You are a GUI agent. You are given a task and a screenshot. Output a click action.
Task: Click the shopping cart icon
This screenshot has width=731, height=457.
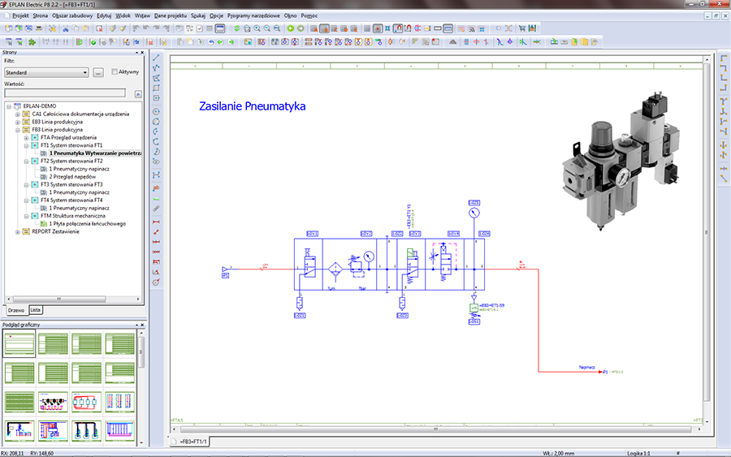point(521,29)
